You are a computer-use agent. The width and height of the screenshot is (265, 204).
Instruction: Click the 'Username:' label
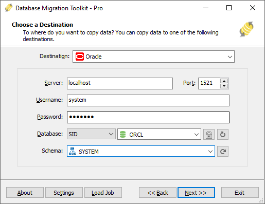(x=49, y=100)
